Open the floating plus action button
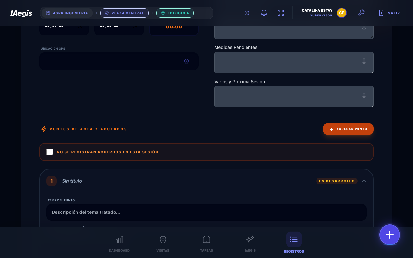Image resolution: width=413 pixels, height=258 pixels. click(x=390, y=235)
